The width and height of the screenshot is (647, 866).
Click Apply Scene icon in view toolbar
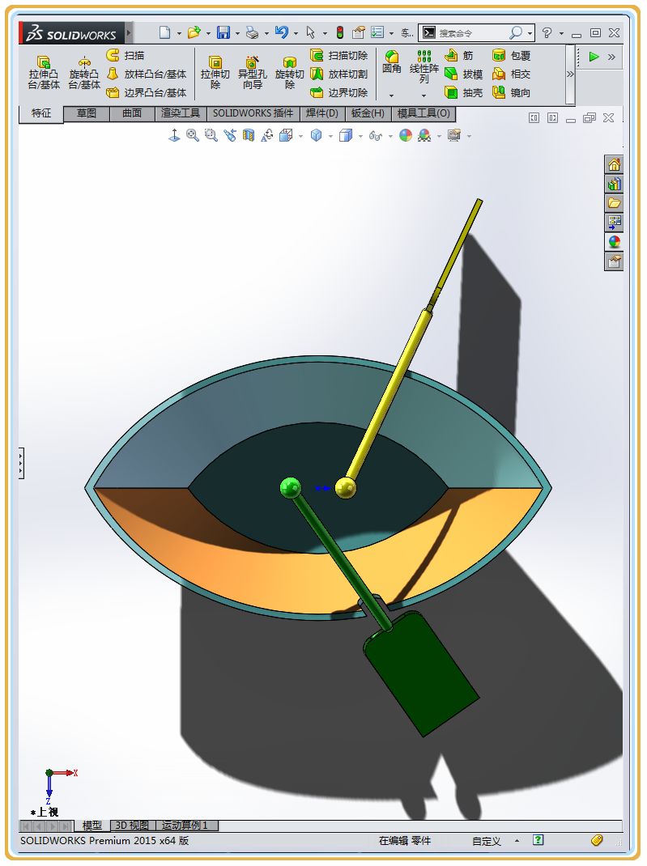[424, 135]
